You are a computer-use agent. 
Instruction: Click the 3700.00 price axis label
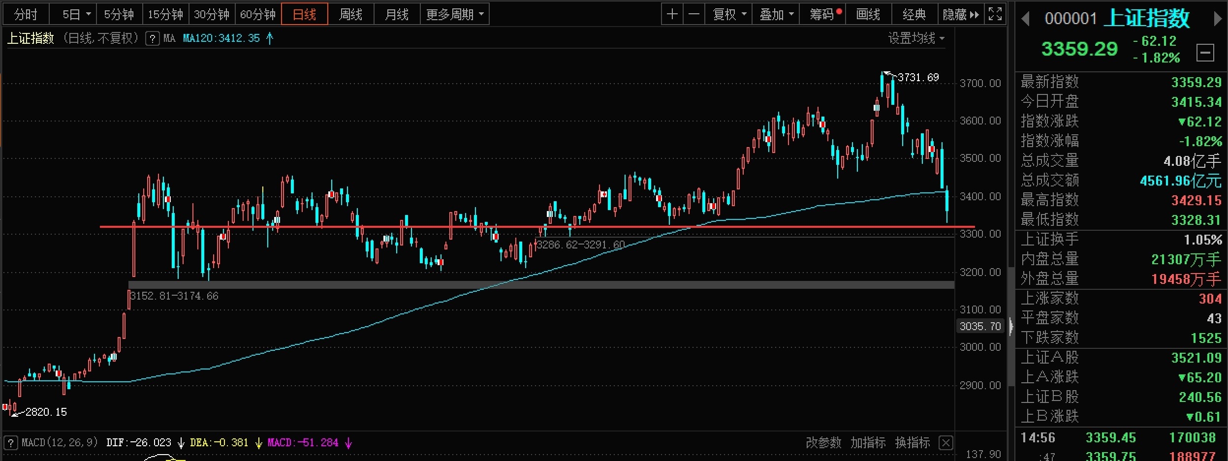[980, 83]
